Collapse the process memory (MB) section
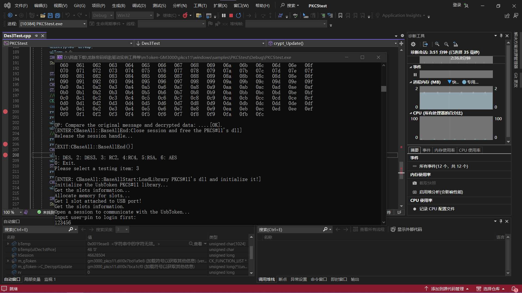The width and height of the screenshot is (522, 293). pyautogui.click(x=411, y=82)
